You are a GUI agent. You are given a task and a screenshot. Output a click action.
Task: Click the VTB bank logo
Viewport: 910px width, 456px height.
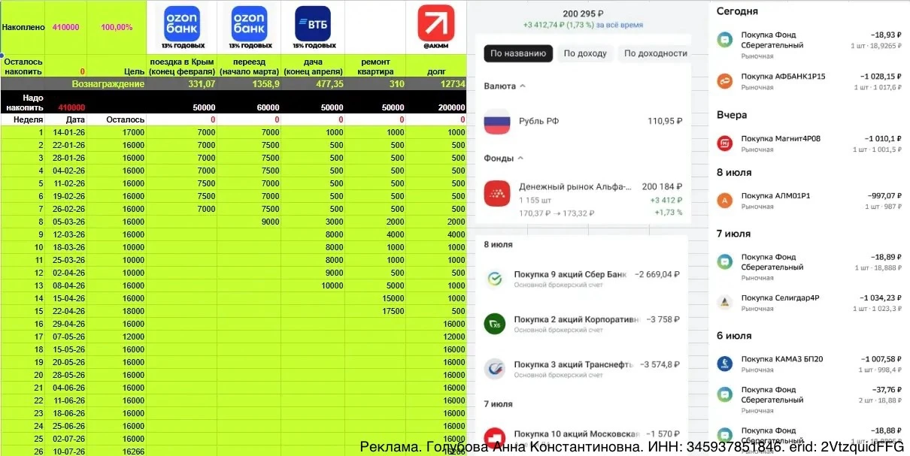(x=313, y=23)
